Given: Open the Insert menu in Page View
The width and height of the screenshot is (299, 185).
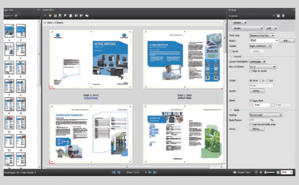Looking at the screenshot, I should pyautogui.click(x=8, y=16).
